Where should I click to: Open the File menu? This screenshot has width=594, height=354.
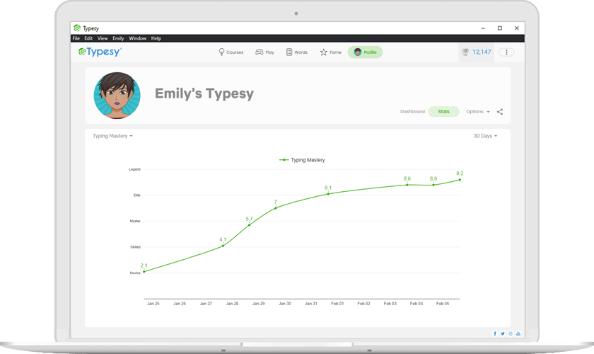coord(76,38)
